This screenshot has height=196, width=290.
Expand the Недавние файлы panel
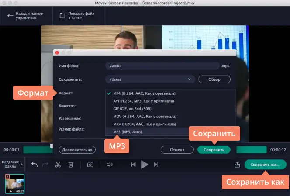click(12, 164)
